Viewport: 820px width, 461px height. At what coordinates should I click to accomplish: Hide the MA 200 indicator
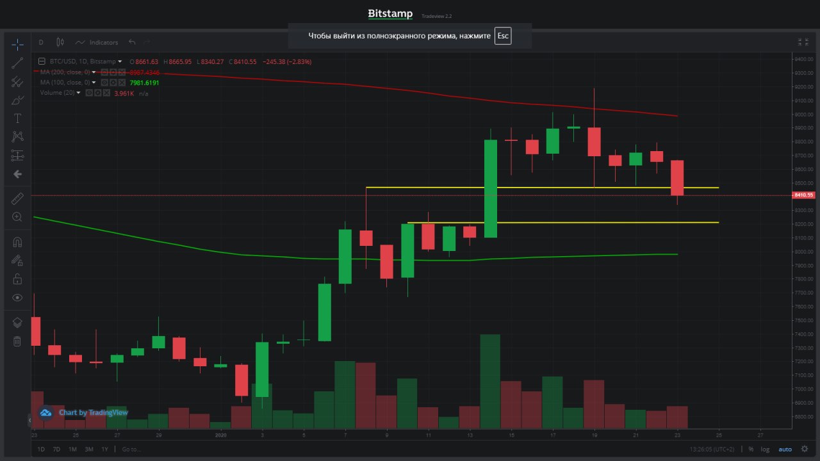[x=104, y=72]
